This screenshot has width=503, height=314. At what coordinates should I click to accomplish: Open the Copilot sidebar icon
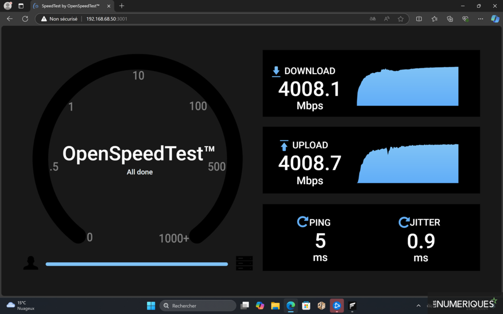tap(495, 19)
